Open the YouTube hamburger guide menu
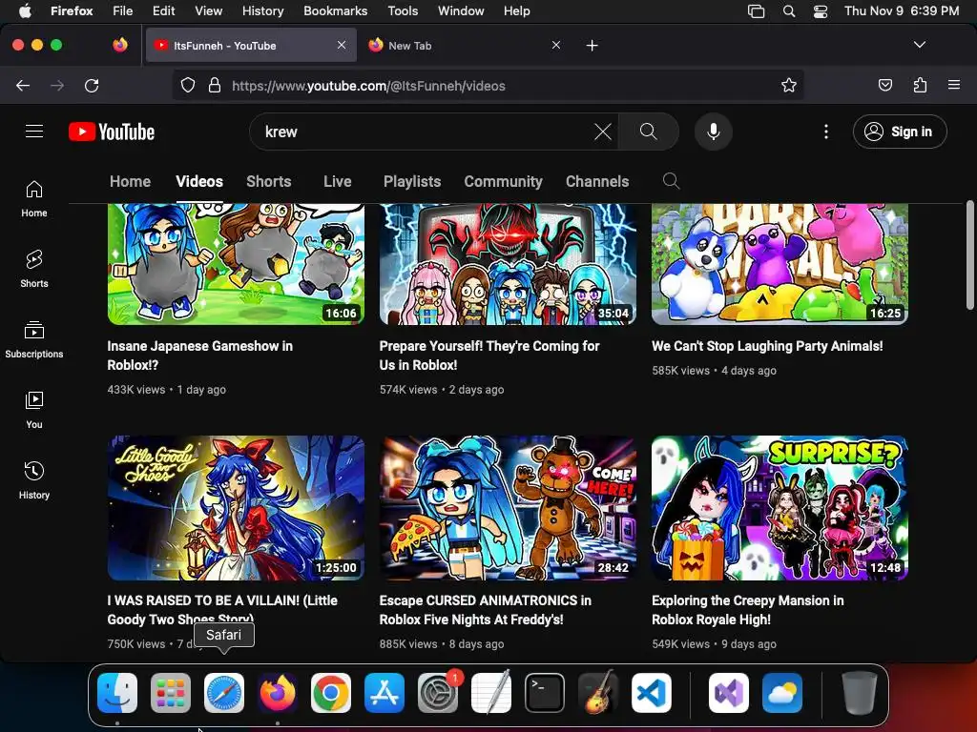The width and height of the screenshot is (977, 732). click(x=34, y=132)
